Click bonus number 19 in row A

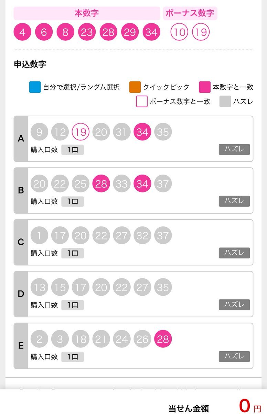pos(81,132)
